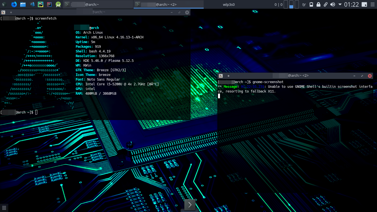The image size is (377, 212).
Task: Click the wlp3s0 network monitor label
Action: click(x=229, y=4)
